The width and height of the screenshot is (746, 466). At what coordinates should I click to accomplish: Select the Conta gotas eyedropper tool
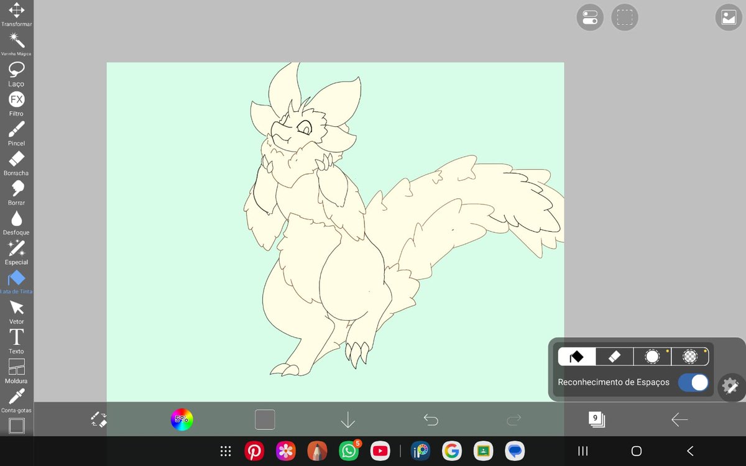tap(16, 400)
